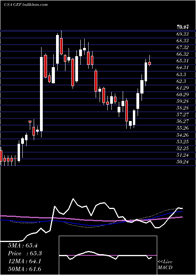The height and width of the screenshot is (275, 196).
Task: Click the '12MA : 64.1' readout
Action: click(x=24, y=261)
